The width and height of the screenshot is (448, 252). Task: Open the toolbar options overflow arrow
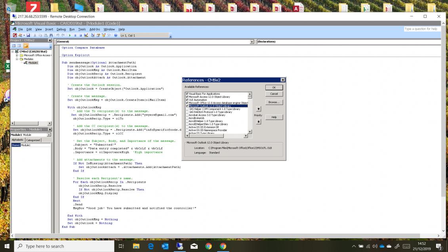pyautogui.click(x=171, y=36)
